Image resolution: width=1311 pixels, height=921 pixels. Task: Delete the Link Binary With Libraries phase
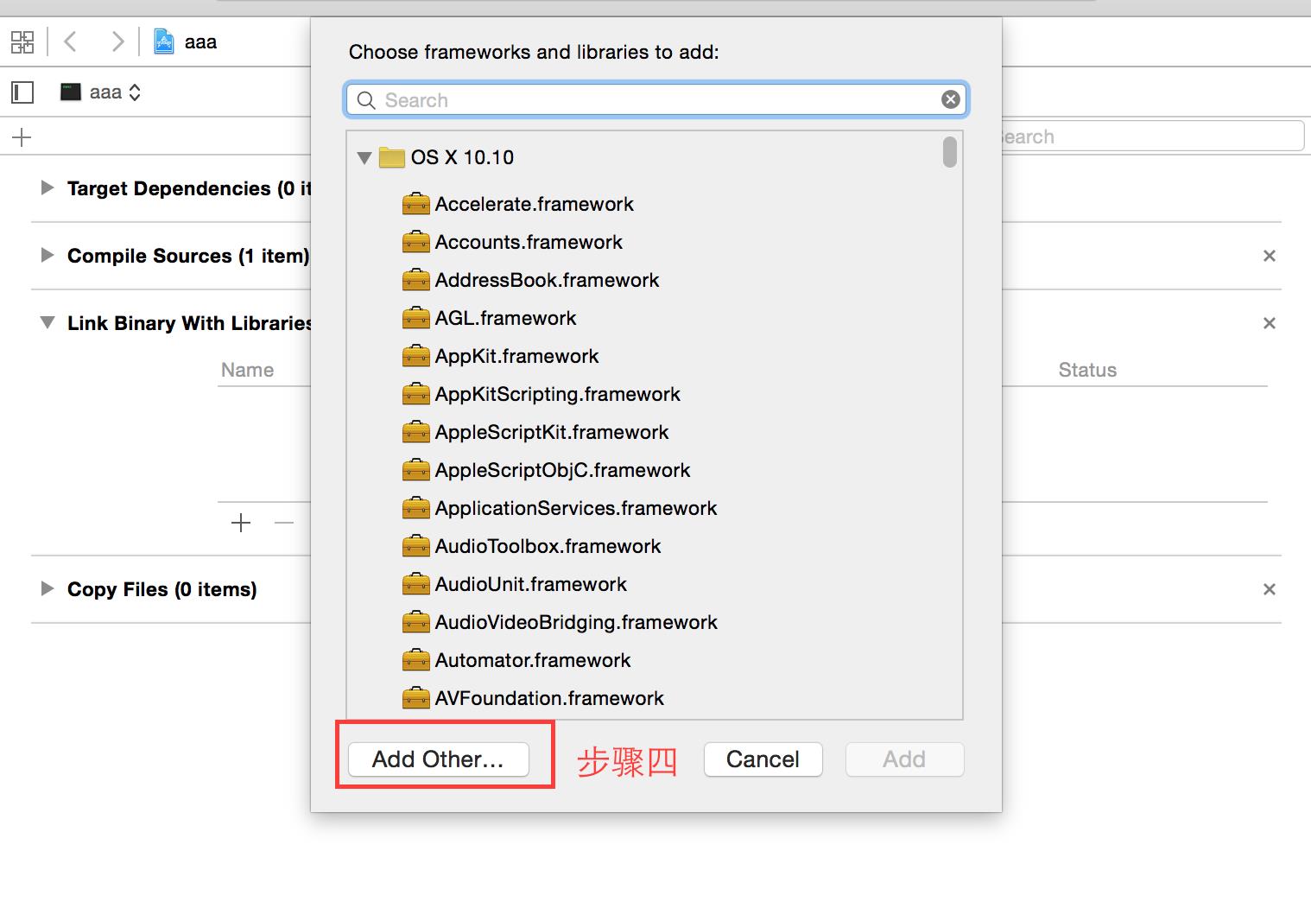(1269, 323)
